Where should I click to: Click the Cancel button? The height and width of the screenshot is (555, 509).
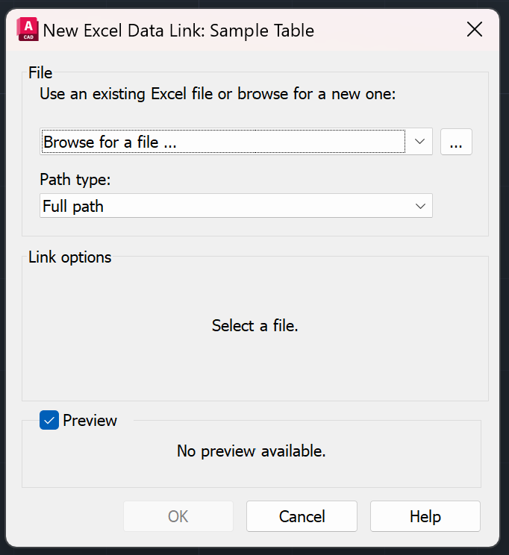[302, 516]
